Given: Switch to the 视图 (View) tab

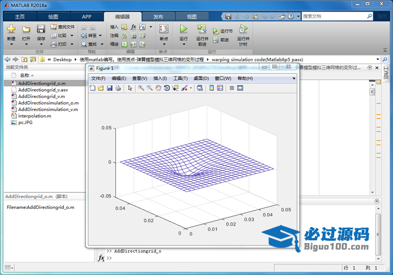Looking at the screenshot, I should (192, 16).
